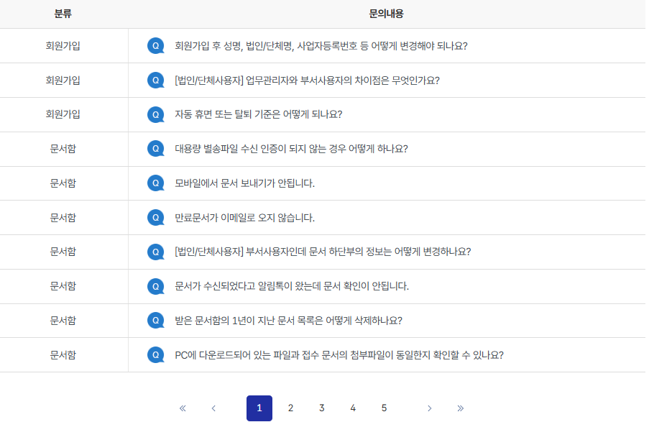Open page 4 of FAQ list
The height and width of the screenshot is (422, 649).
coord(353,408)
